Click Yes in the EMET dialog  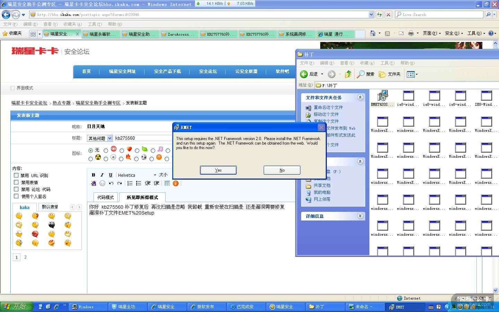218,170
